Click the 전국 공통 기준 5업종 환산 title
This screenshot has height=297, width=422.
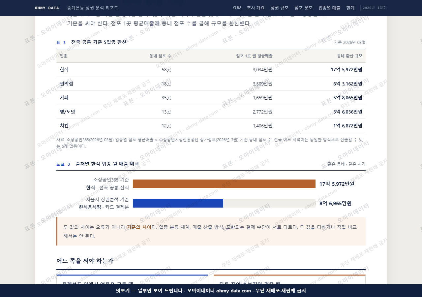click(x=99, y=42)
